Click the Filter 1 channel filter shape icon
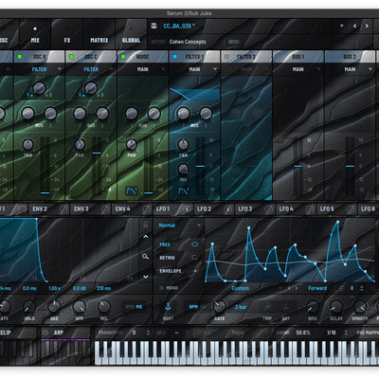The height and width of the screenshot is (379, 379). coord(183,190)
